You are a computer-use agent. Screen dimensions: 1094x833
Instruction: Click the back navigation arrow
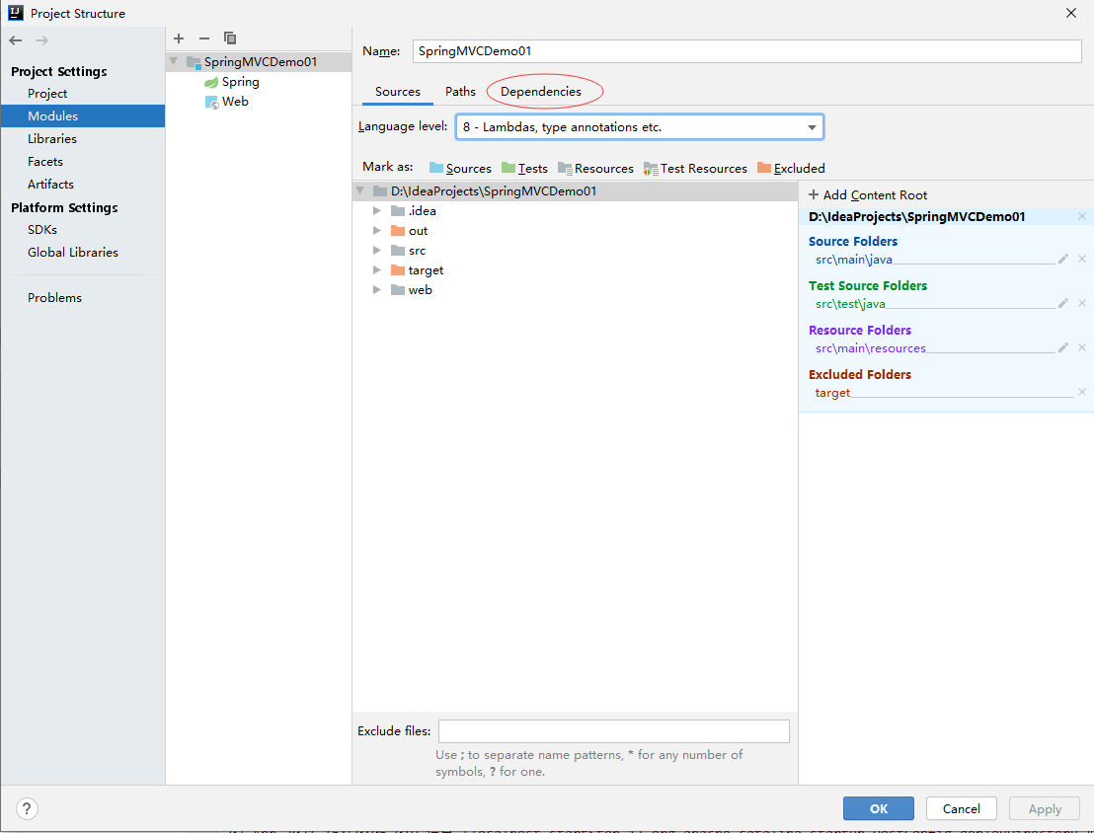pyautogui.click(x=16, y=40)
